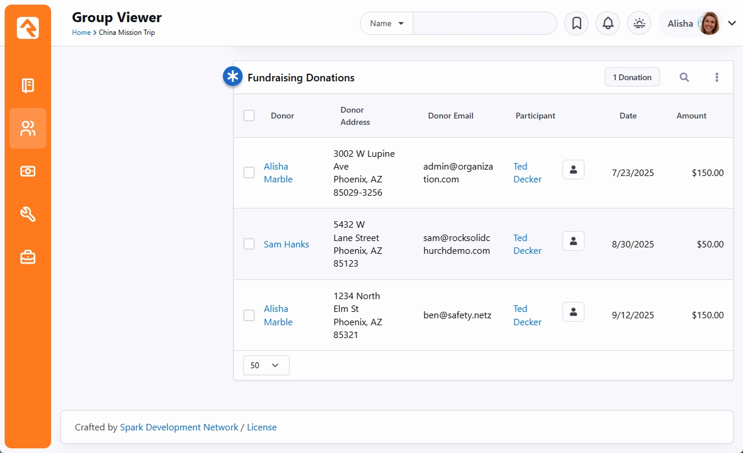Open the Finance section in the sidebar
Screen dimensions: 743x453
(x=28, y=171)
